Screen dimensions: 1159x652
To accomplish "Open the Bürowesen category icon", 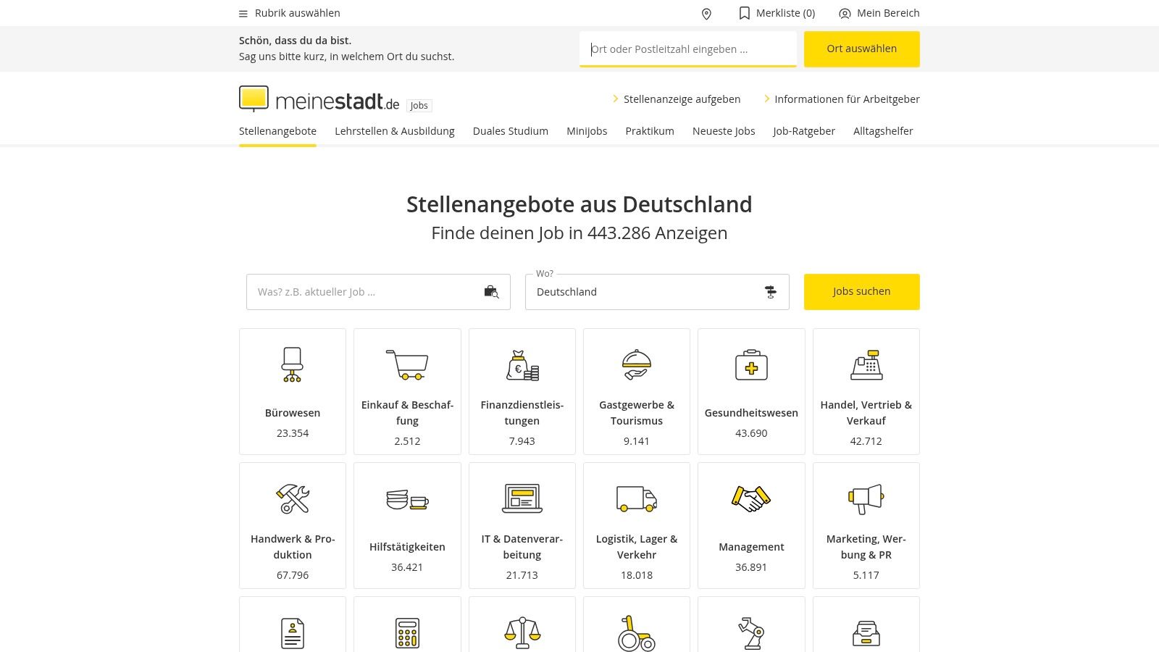I will 293,366.
